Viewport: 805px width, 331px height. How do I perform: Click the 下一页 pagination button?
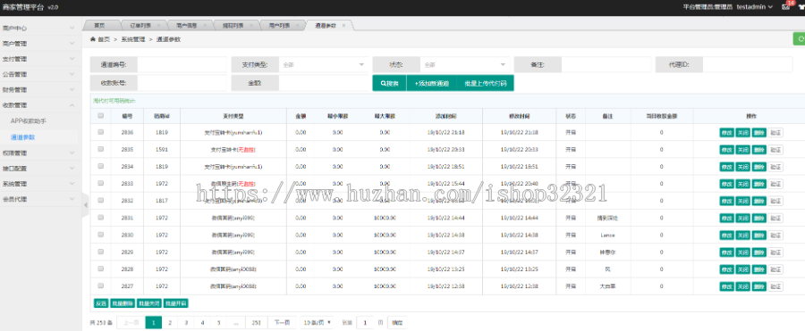(282, 322)
